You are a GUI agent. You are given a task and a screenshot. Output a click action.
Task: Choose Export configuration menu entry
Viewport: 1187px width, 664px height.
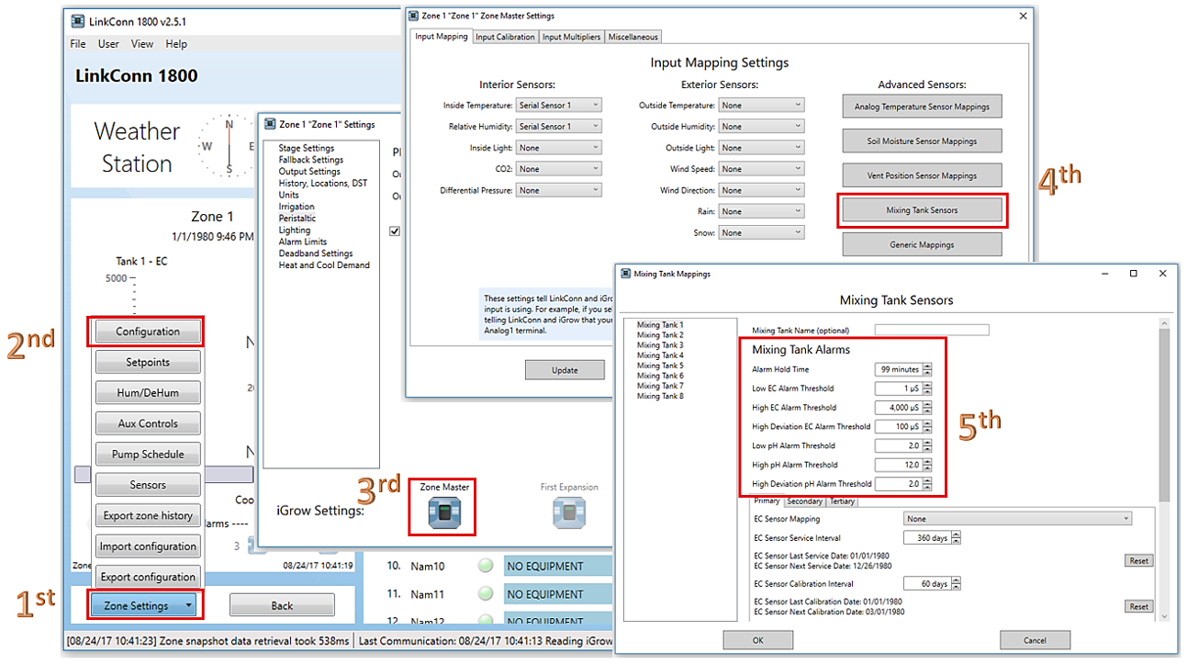[x=147, y=577]
